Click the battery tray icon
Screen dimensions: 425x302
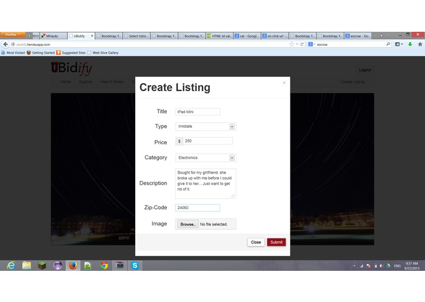tap(375, 266)
